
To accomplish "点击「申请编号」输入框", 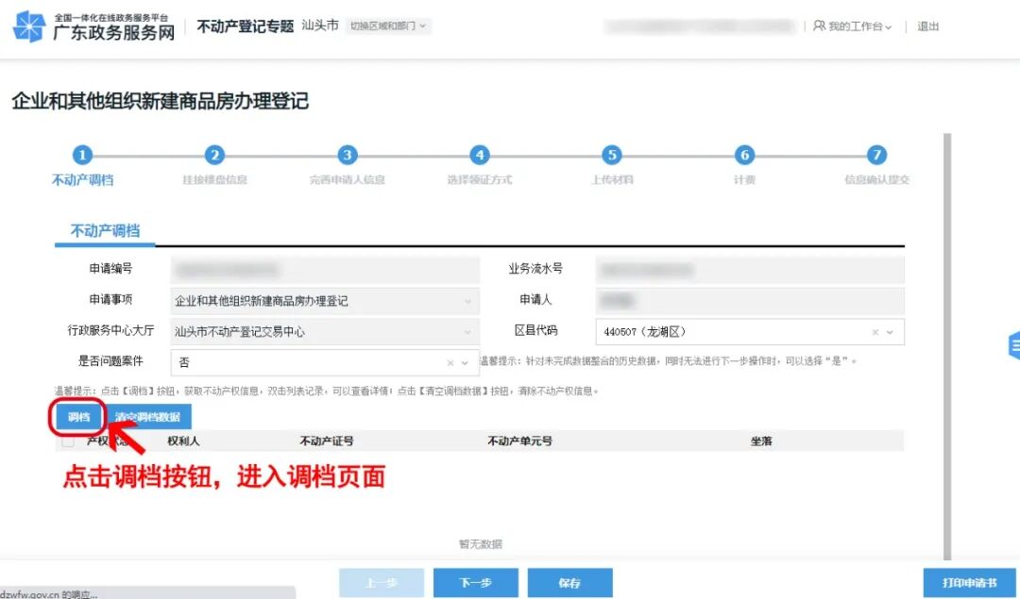I will tap(325, 270).
